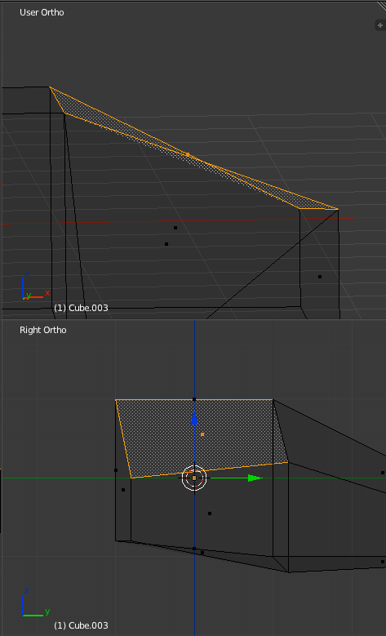
Task: Click the Cube.003 object label in upper viewport
Action: tap(81, 308)
